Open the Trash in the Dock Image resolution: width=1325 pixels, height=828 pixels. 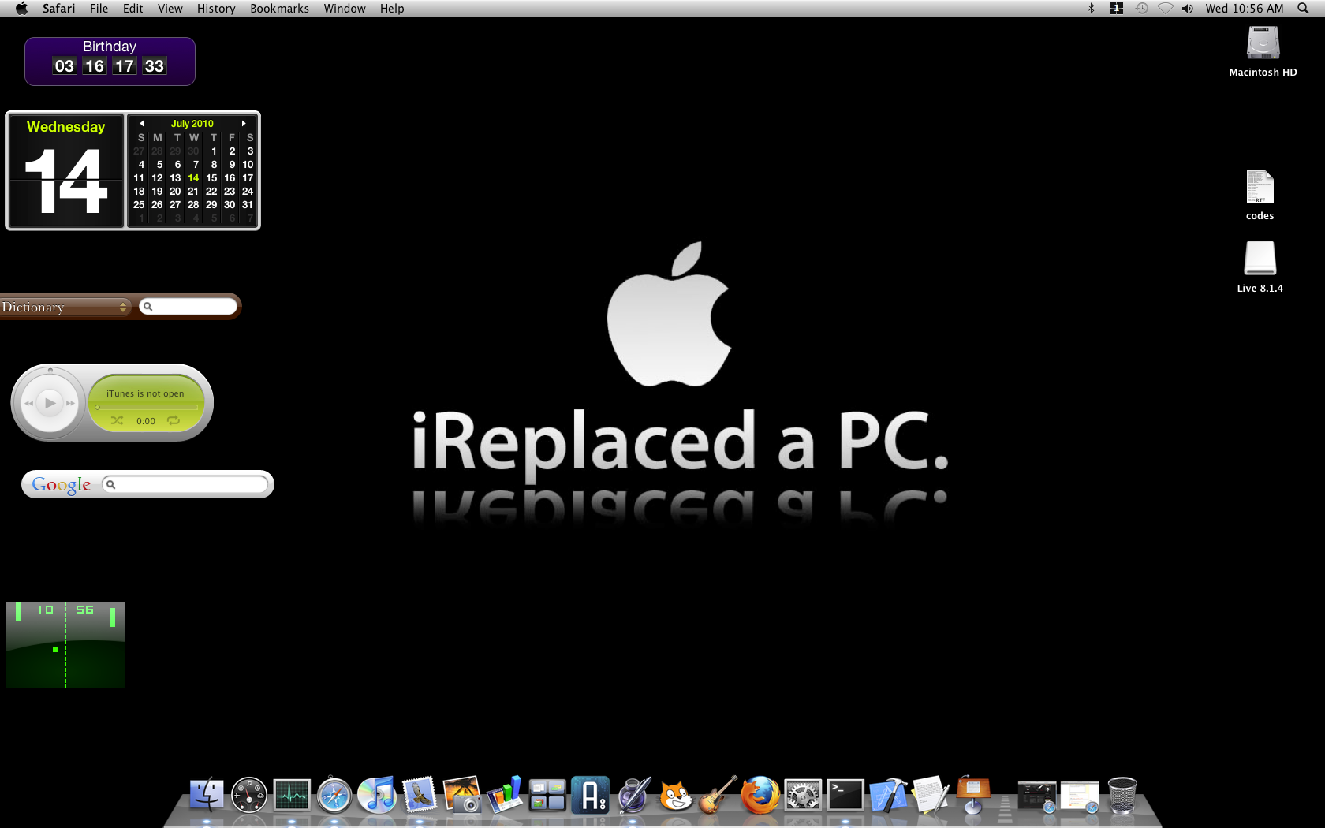click(x=1122, y=795)
